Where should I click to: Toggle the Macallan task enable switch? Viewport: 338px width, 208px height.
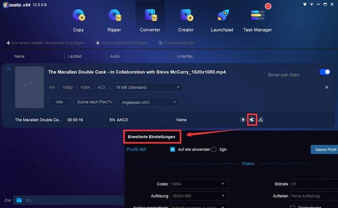(x=324, y=72)
